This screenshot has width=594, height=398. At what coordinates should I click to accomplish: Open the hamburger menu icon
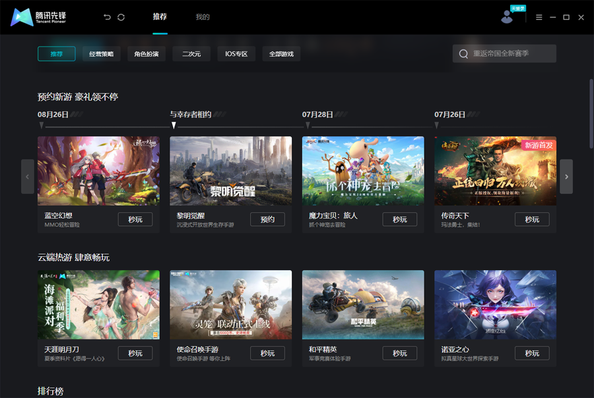[x=539, y=17]
